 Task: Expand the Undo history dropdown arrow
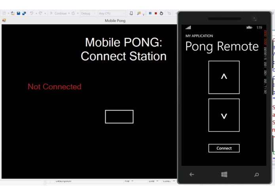[36, 13]
